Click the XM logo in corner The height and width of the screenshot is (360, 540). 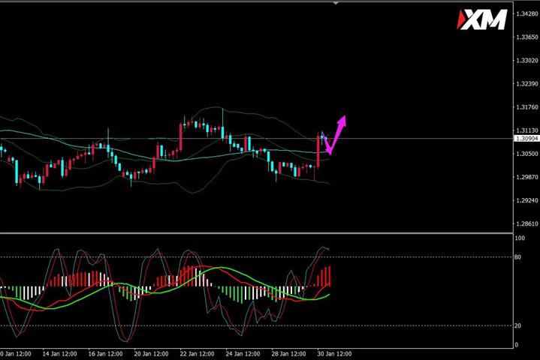[x=482, y=19]
